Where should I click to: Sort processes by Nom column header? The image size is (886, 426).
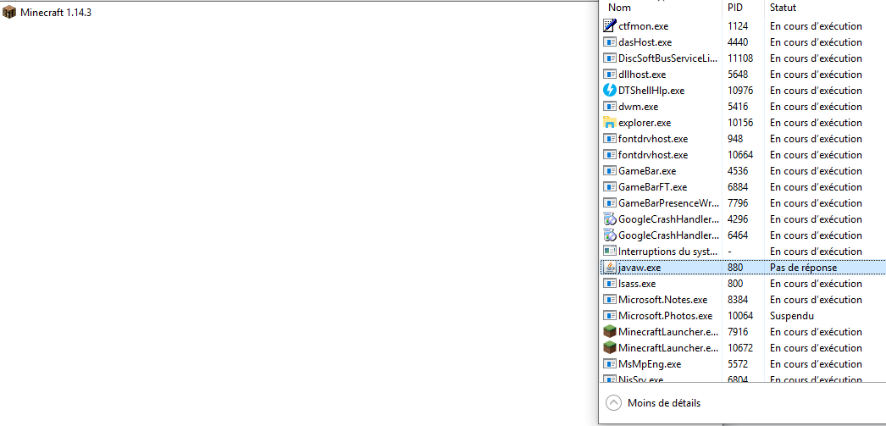(x=619, y=8)
